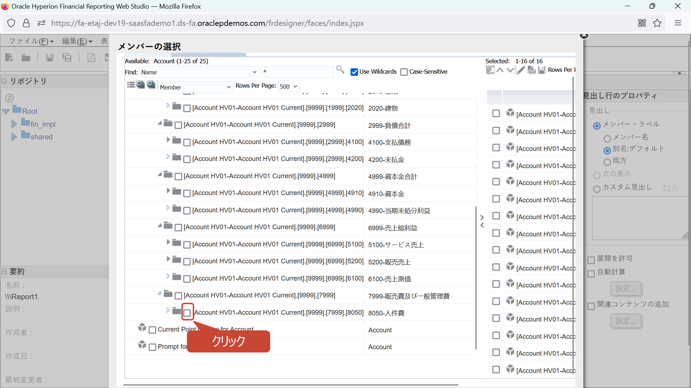
Task: Click the pencil edit icon in Selected toolbar
Action: pos(521,70)
